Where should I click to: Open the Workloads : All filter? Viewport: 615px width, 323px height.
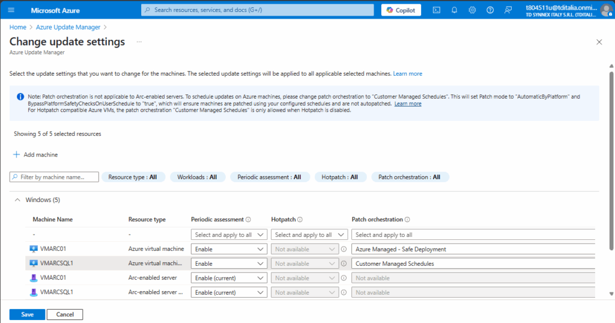click(x=198, y=177)
